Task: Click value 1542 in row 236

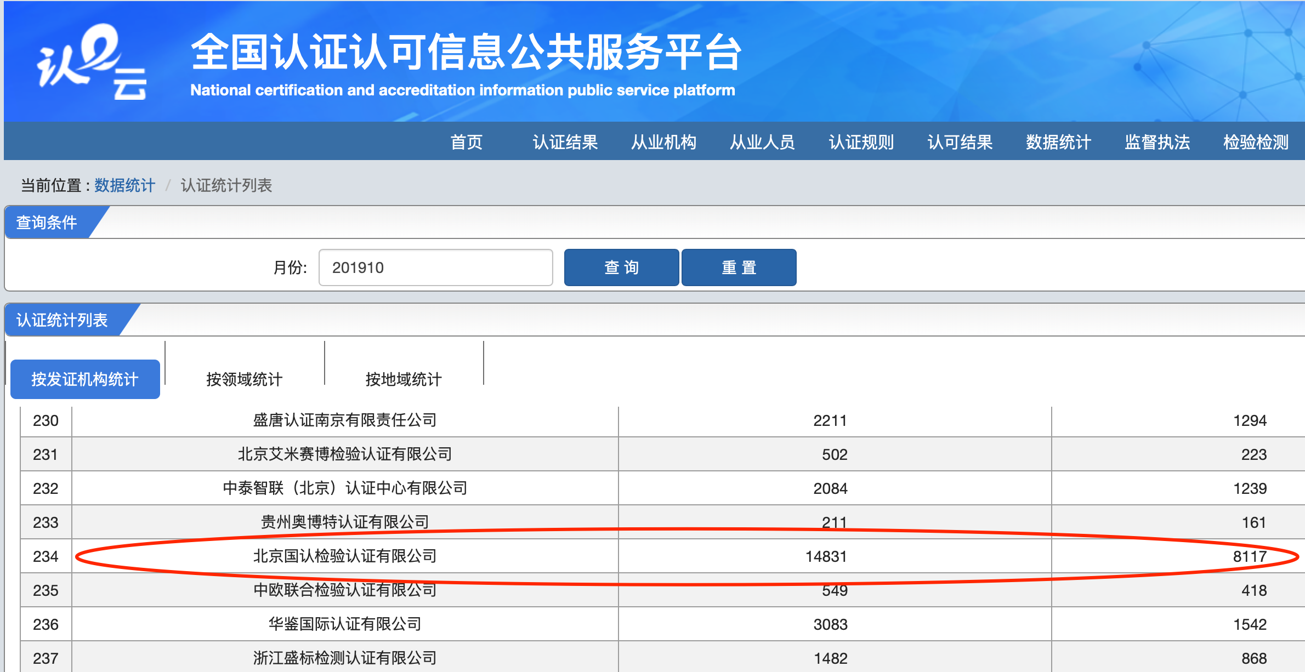Action: tap(1250, 625)
